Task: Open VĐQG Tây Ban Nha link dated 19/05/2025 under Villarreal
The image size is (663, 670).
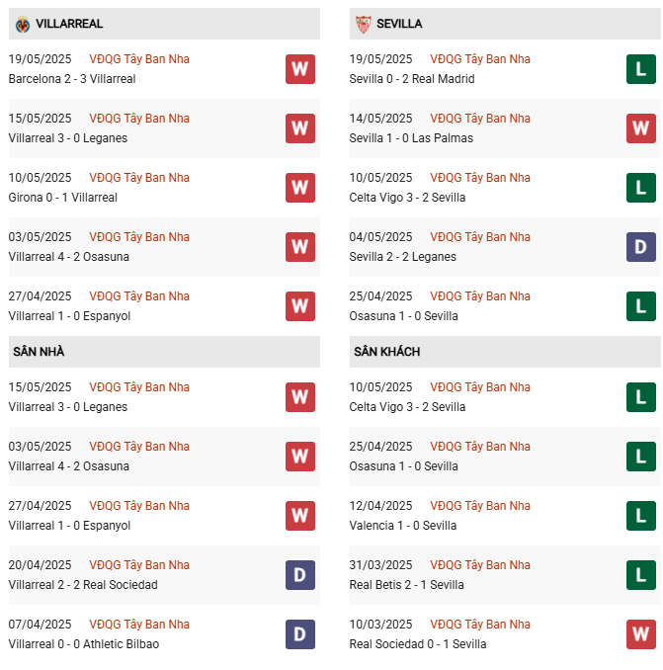Action: [139, 59]
